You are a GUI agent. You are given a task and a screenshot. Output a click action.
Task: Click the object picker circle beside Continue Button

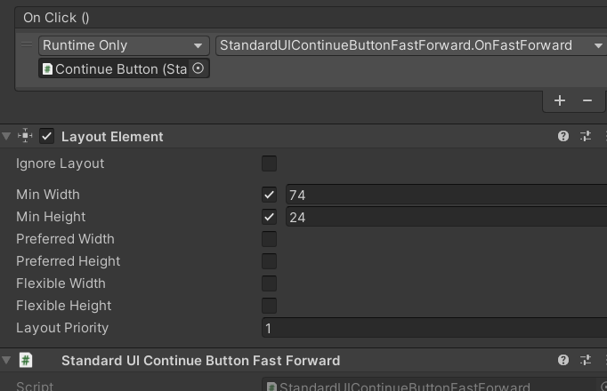coord(198,68)
